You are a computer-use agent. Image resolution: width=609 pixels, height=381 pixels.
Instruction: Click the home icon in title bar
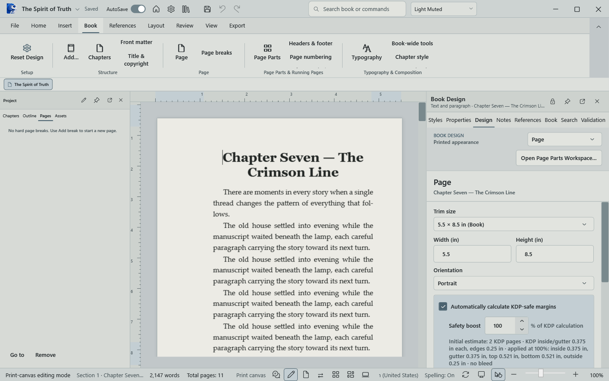156,9
